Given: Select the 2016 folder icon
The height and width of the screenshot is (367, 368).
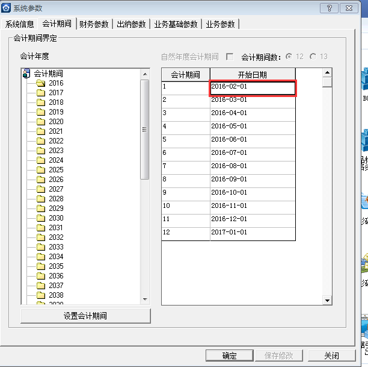Looking at the screenshot, I should tap(40, 83).
